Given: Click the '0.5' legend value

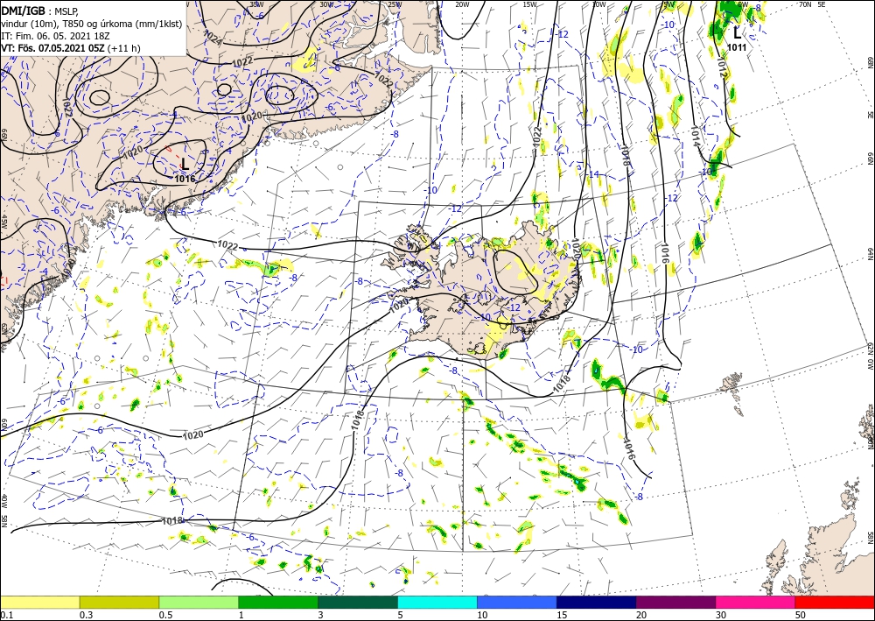Looking at the screenshot, I should 164,615.
